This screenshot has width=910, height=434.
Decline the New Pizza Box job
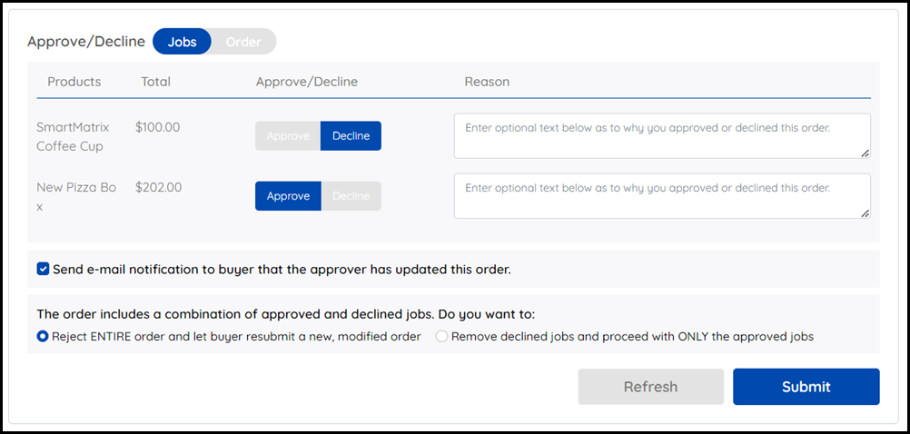click(x=351, y=196)
